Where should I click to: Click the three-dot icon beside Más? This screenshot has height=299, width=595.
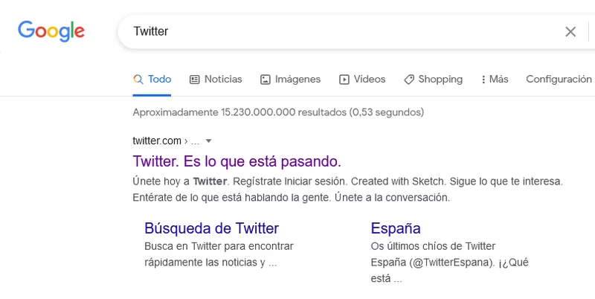coord(483,80)
